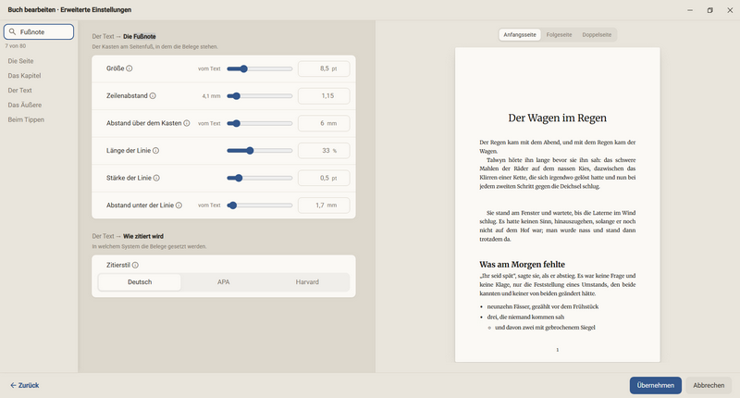Image resolution: width=740 pixels, height=398 pixels.
Task: Click the info icon next to Größe
Action: (x=129, y=68)
